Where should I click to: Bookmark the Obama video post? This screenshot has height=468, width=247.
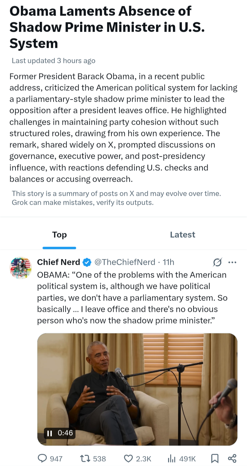click(x=215, y=458)
